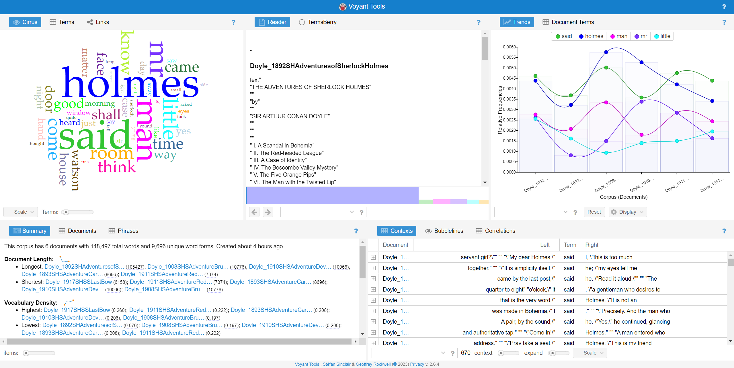Click the Voyant Tools owl logo
Screen dimensions: 734x368
[343, 7]
